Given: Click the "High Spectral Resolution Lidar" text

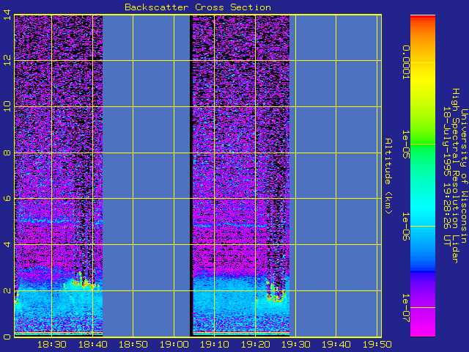Looking at the screenshot, I should coord(455,176).
